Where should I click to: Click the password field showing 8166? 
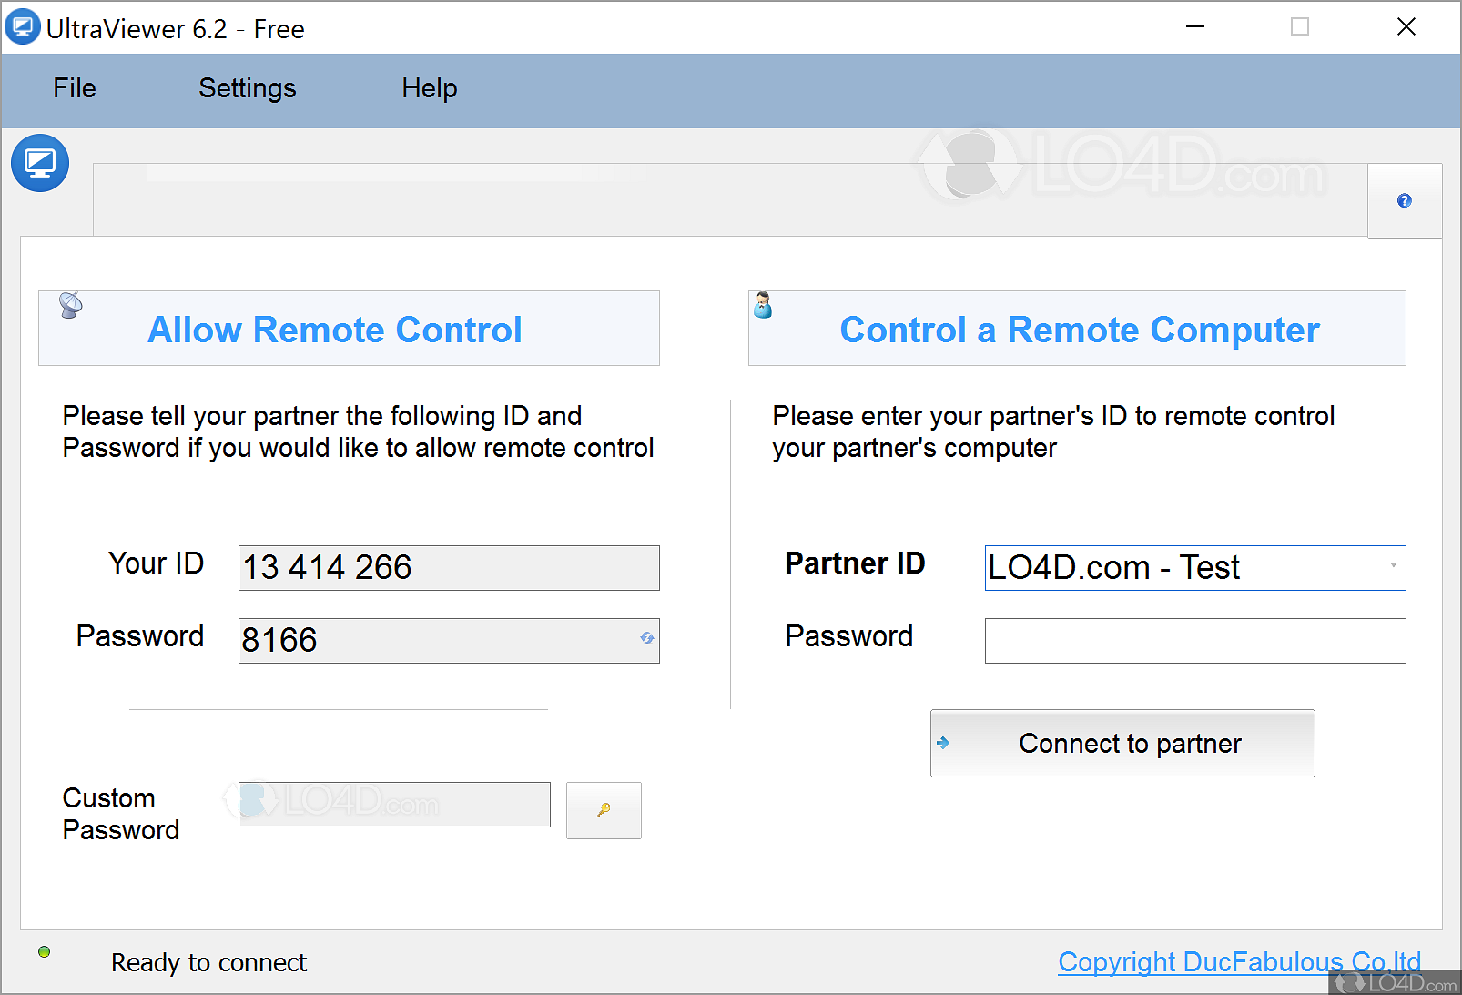coord(437,641)
